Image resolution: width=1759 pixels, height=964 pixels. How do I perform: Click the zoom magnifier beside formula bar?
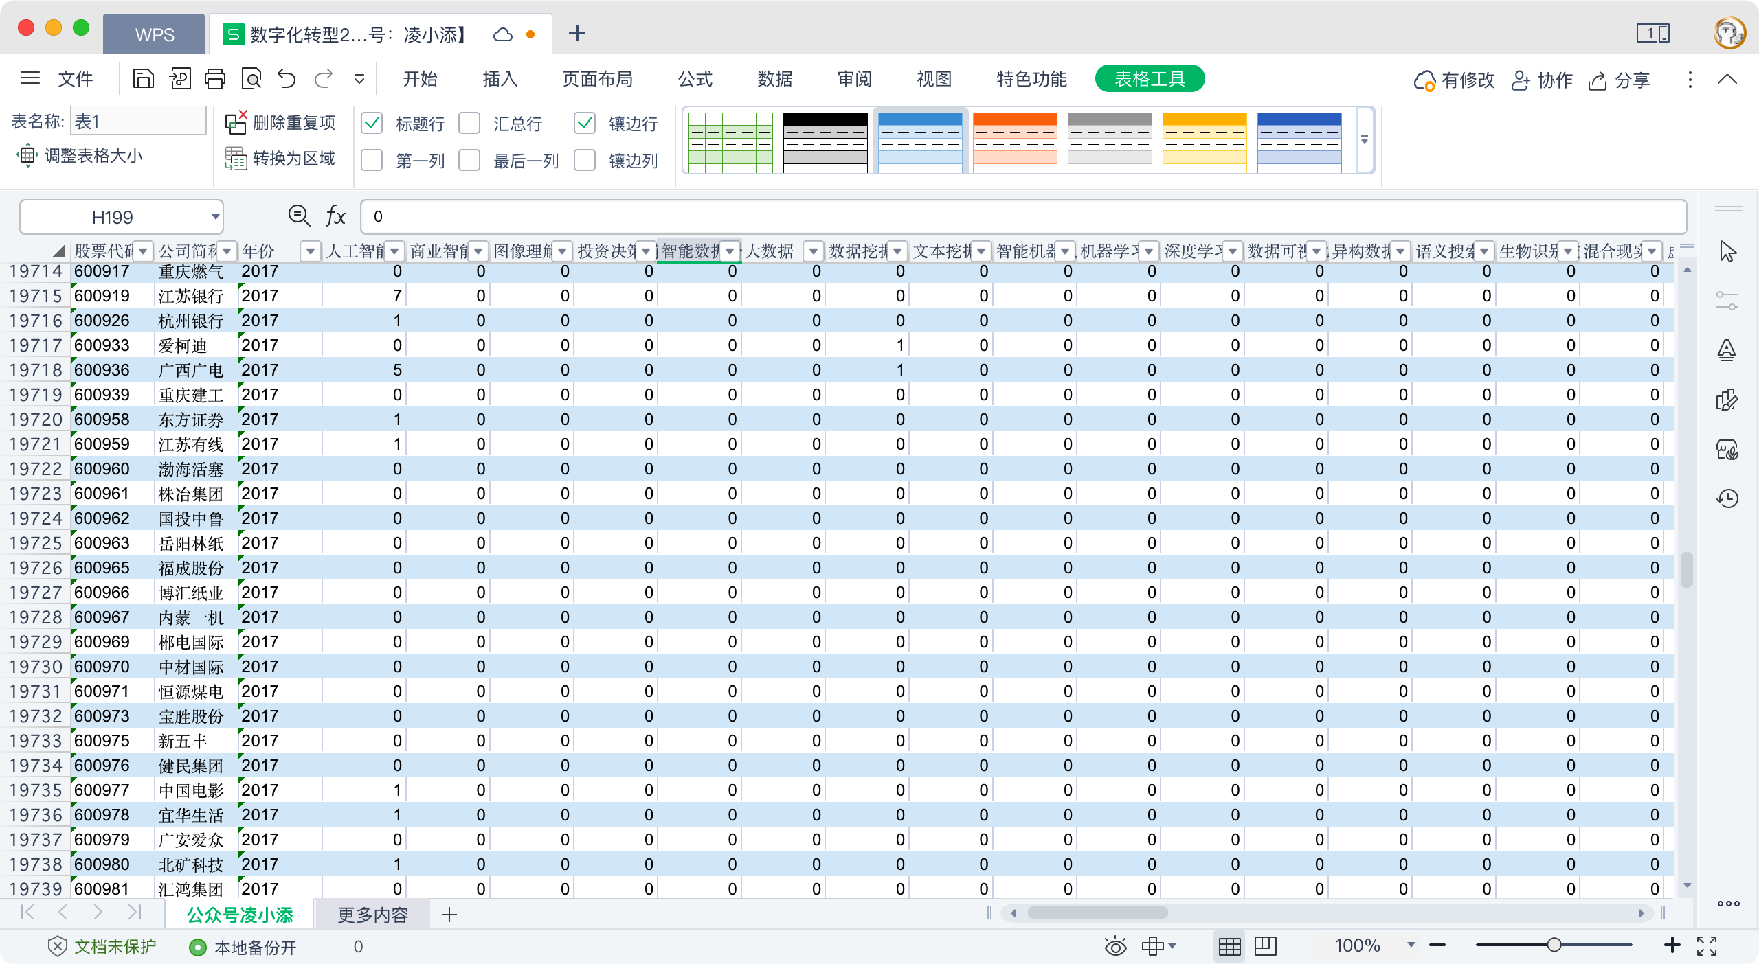299,216
